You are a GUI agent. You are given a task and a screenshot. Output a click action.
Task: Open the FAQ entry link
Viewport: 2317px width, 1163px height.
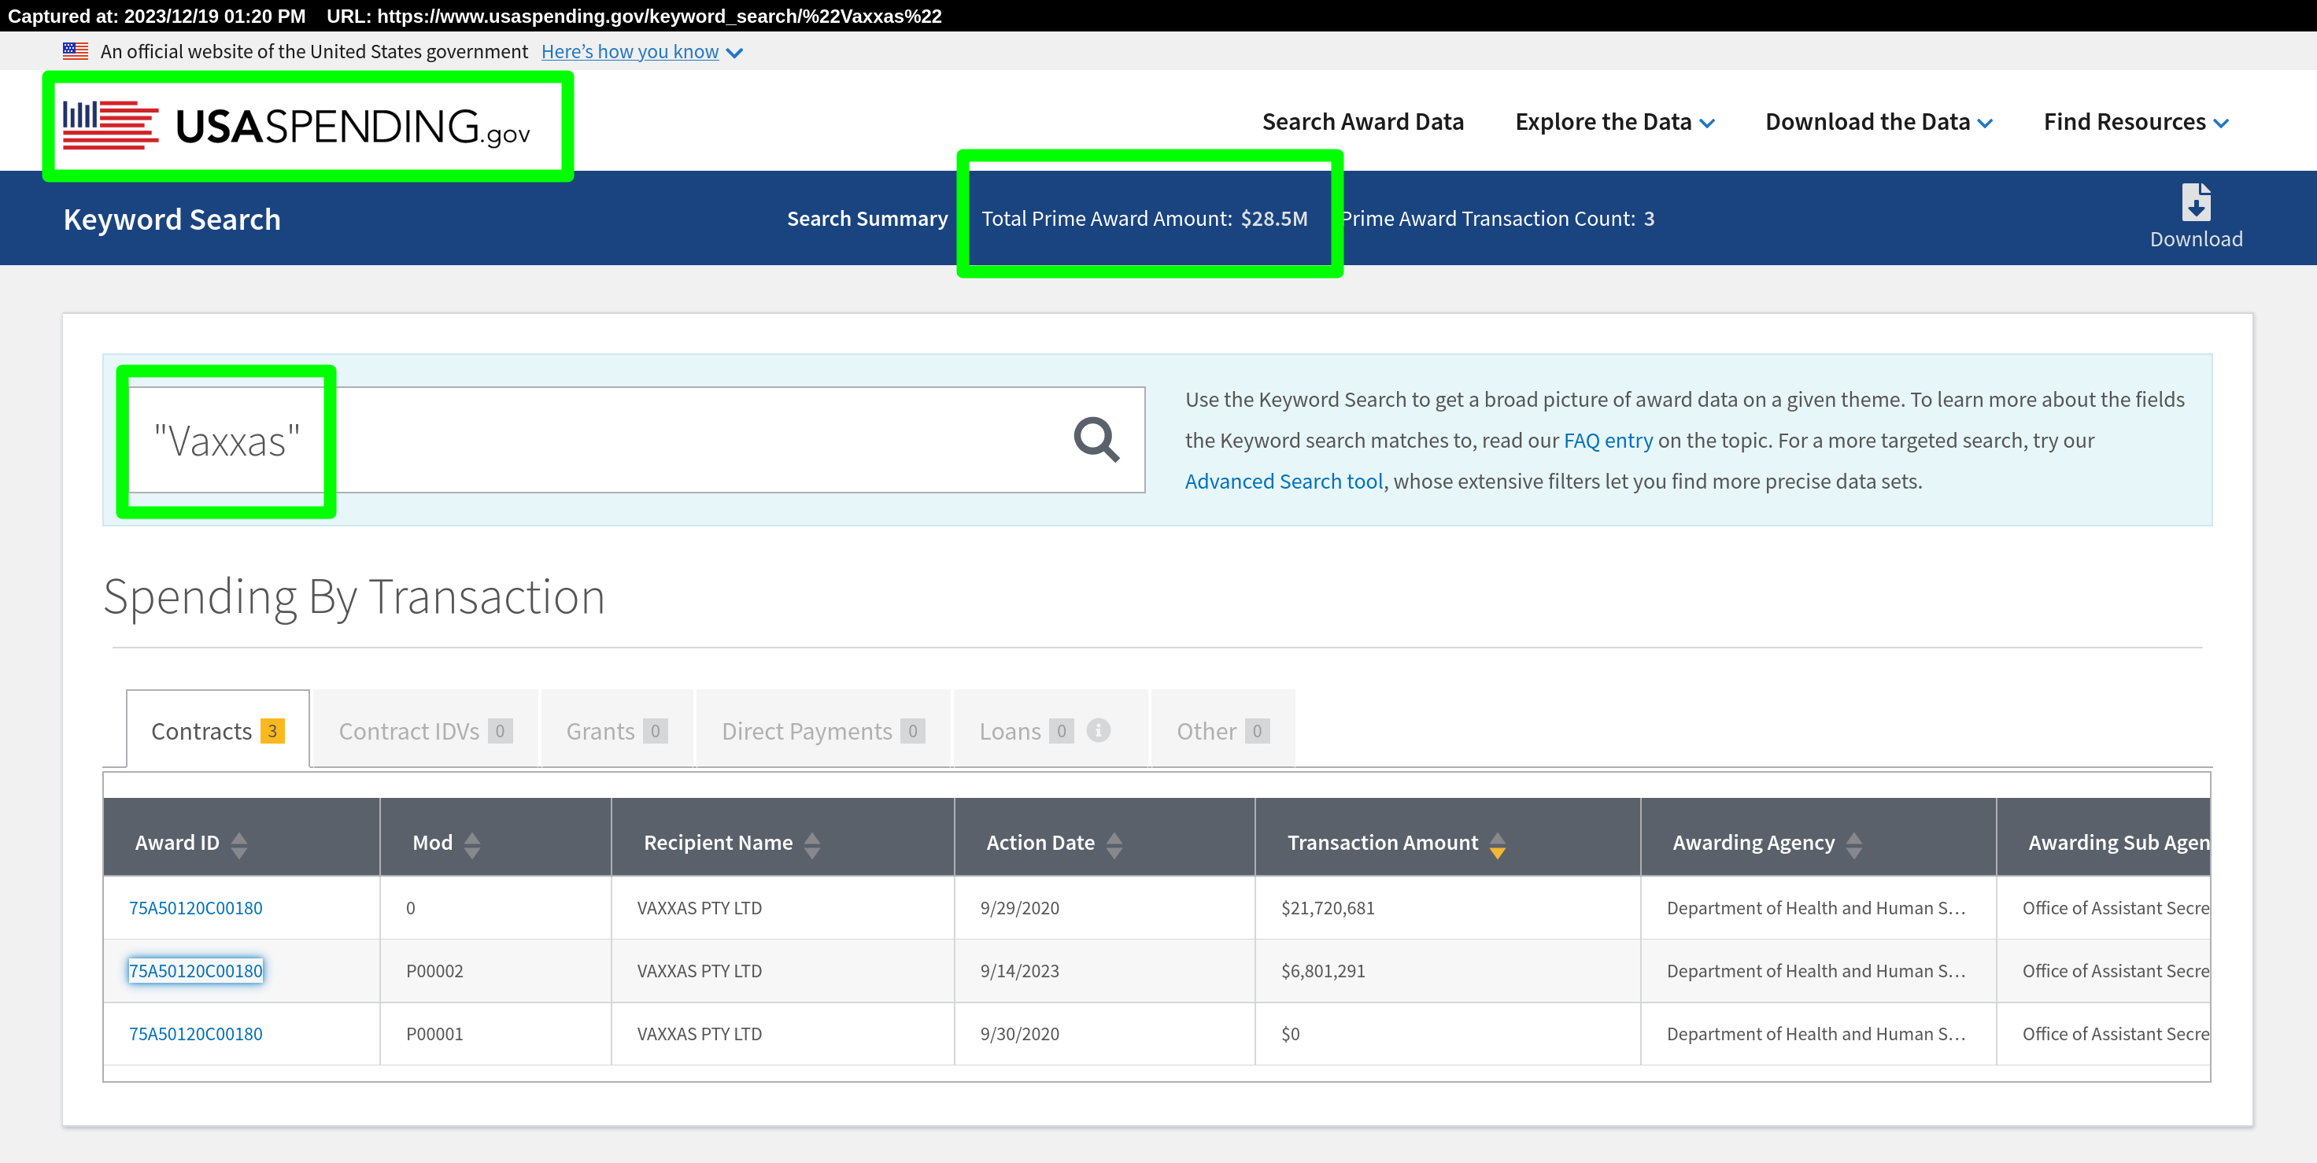[x=1608, y=440]
